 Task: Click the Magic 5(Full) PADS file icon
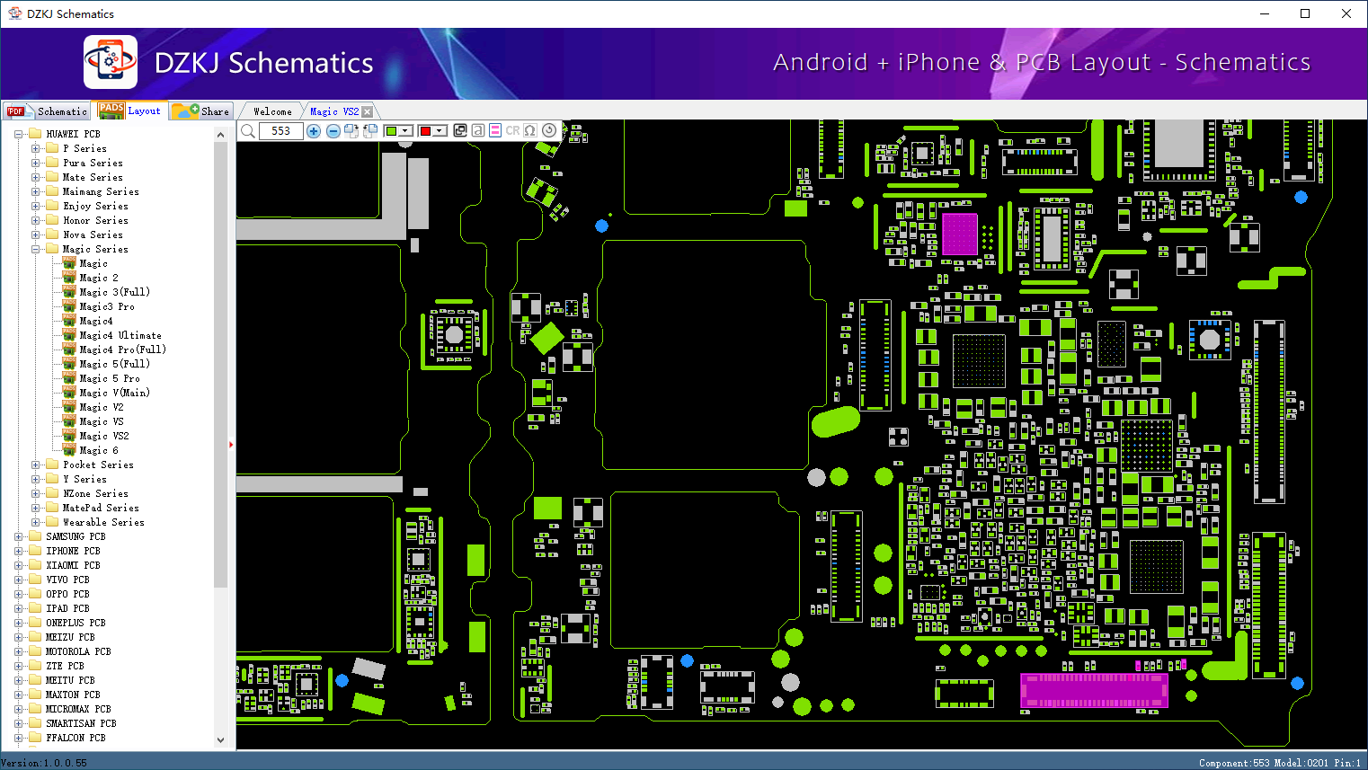[69, 363]
